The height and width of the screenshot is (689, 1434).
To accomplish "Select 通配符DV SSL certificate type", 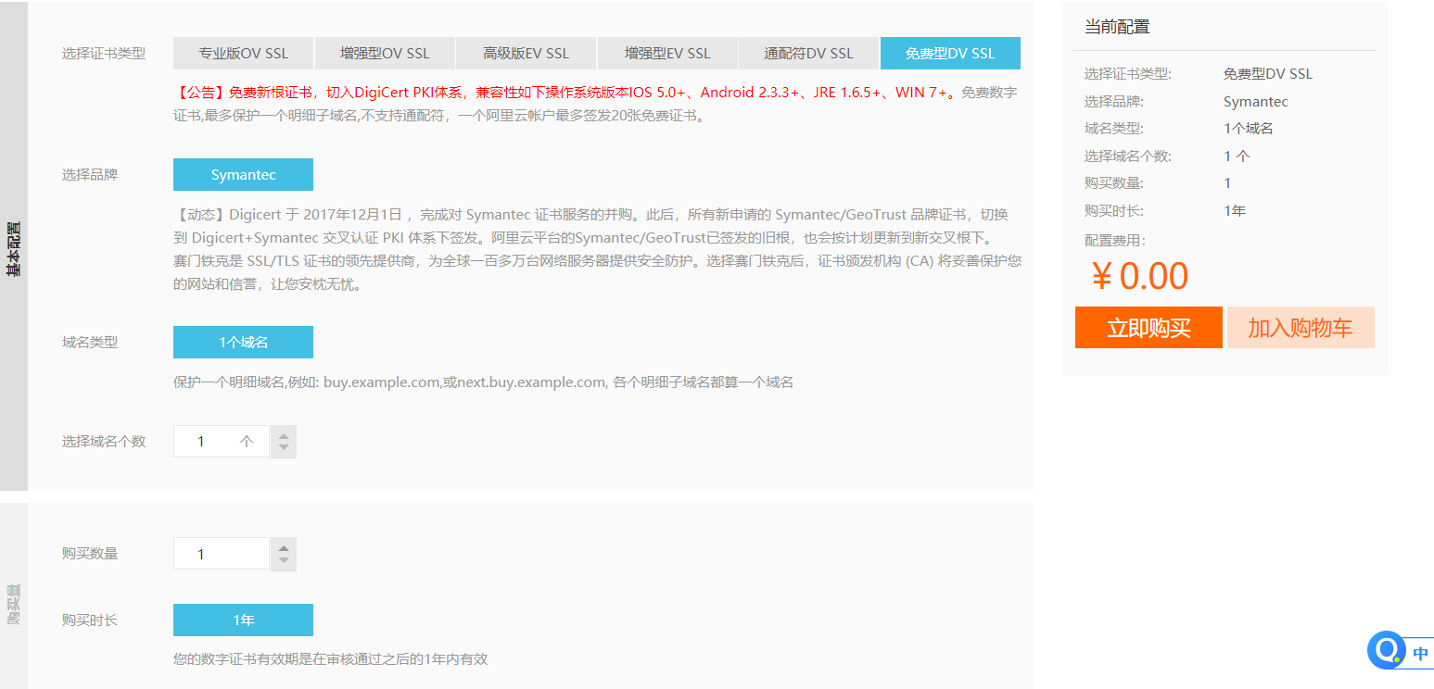I will (807, 53).
